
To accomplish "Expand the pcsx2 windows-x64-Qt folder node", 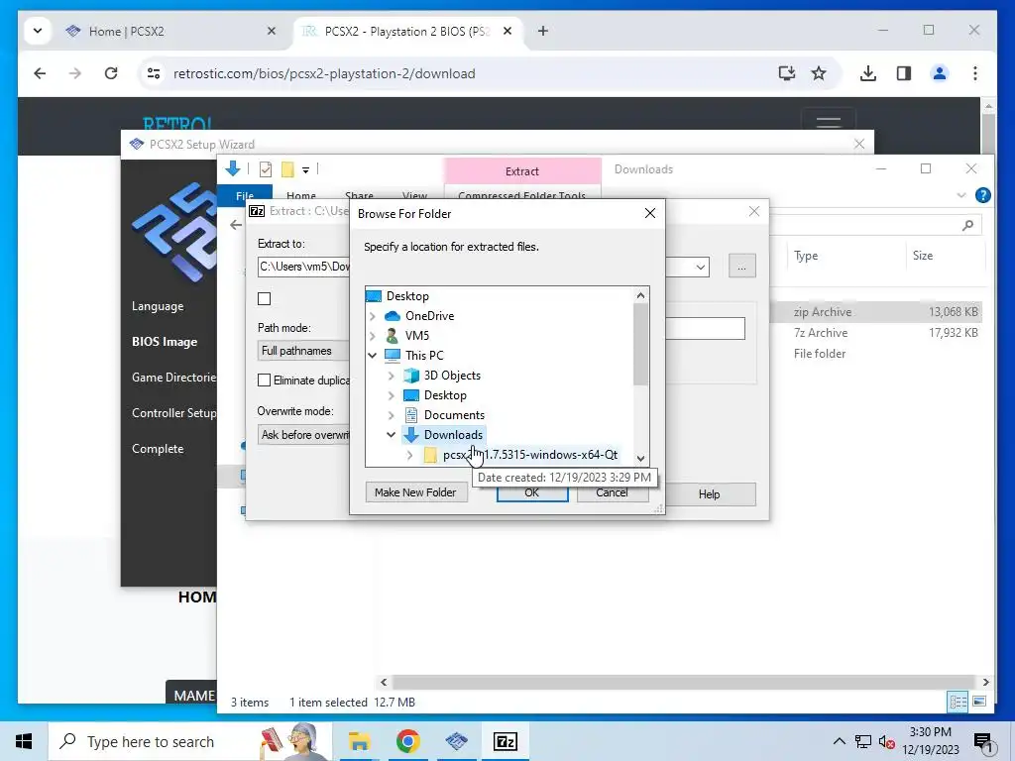I will 409,455.
